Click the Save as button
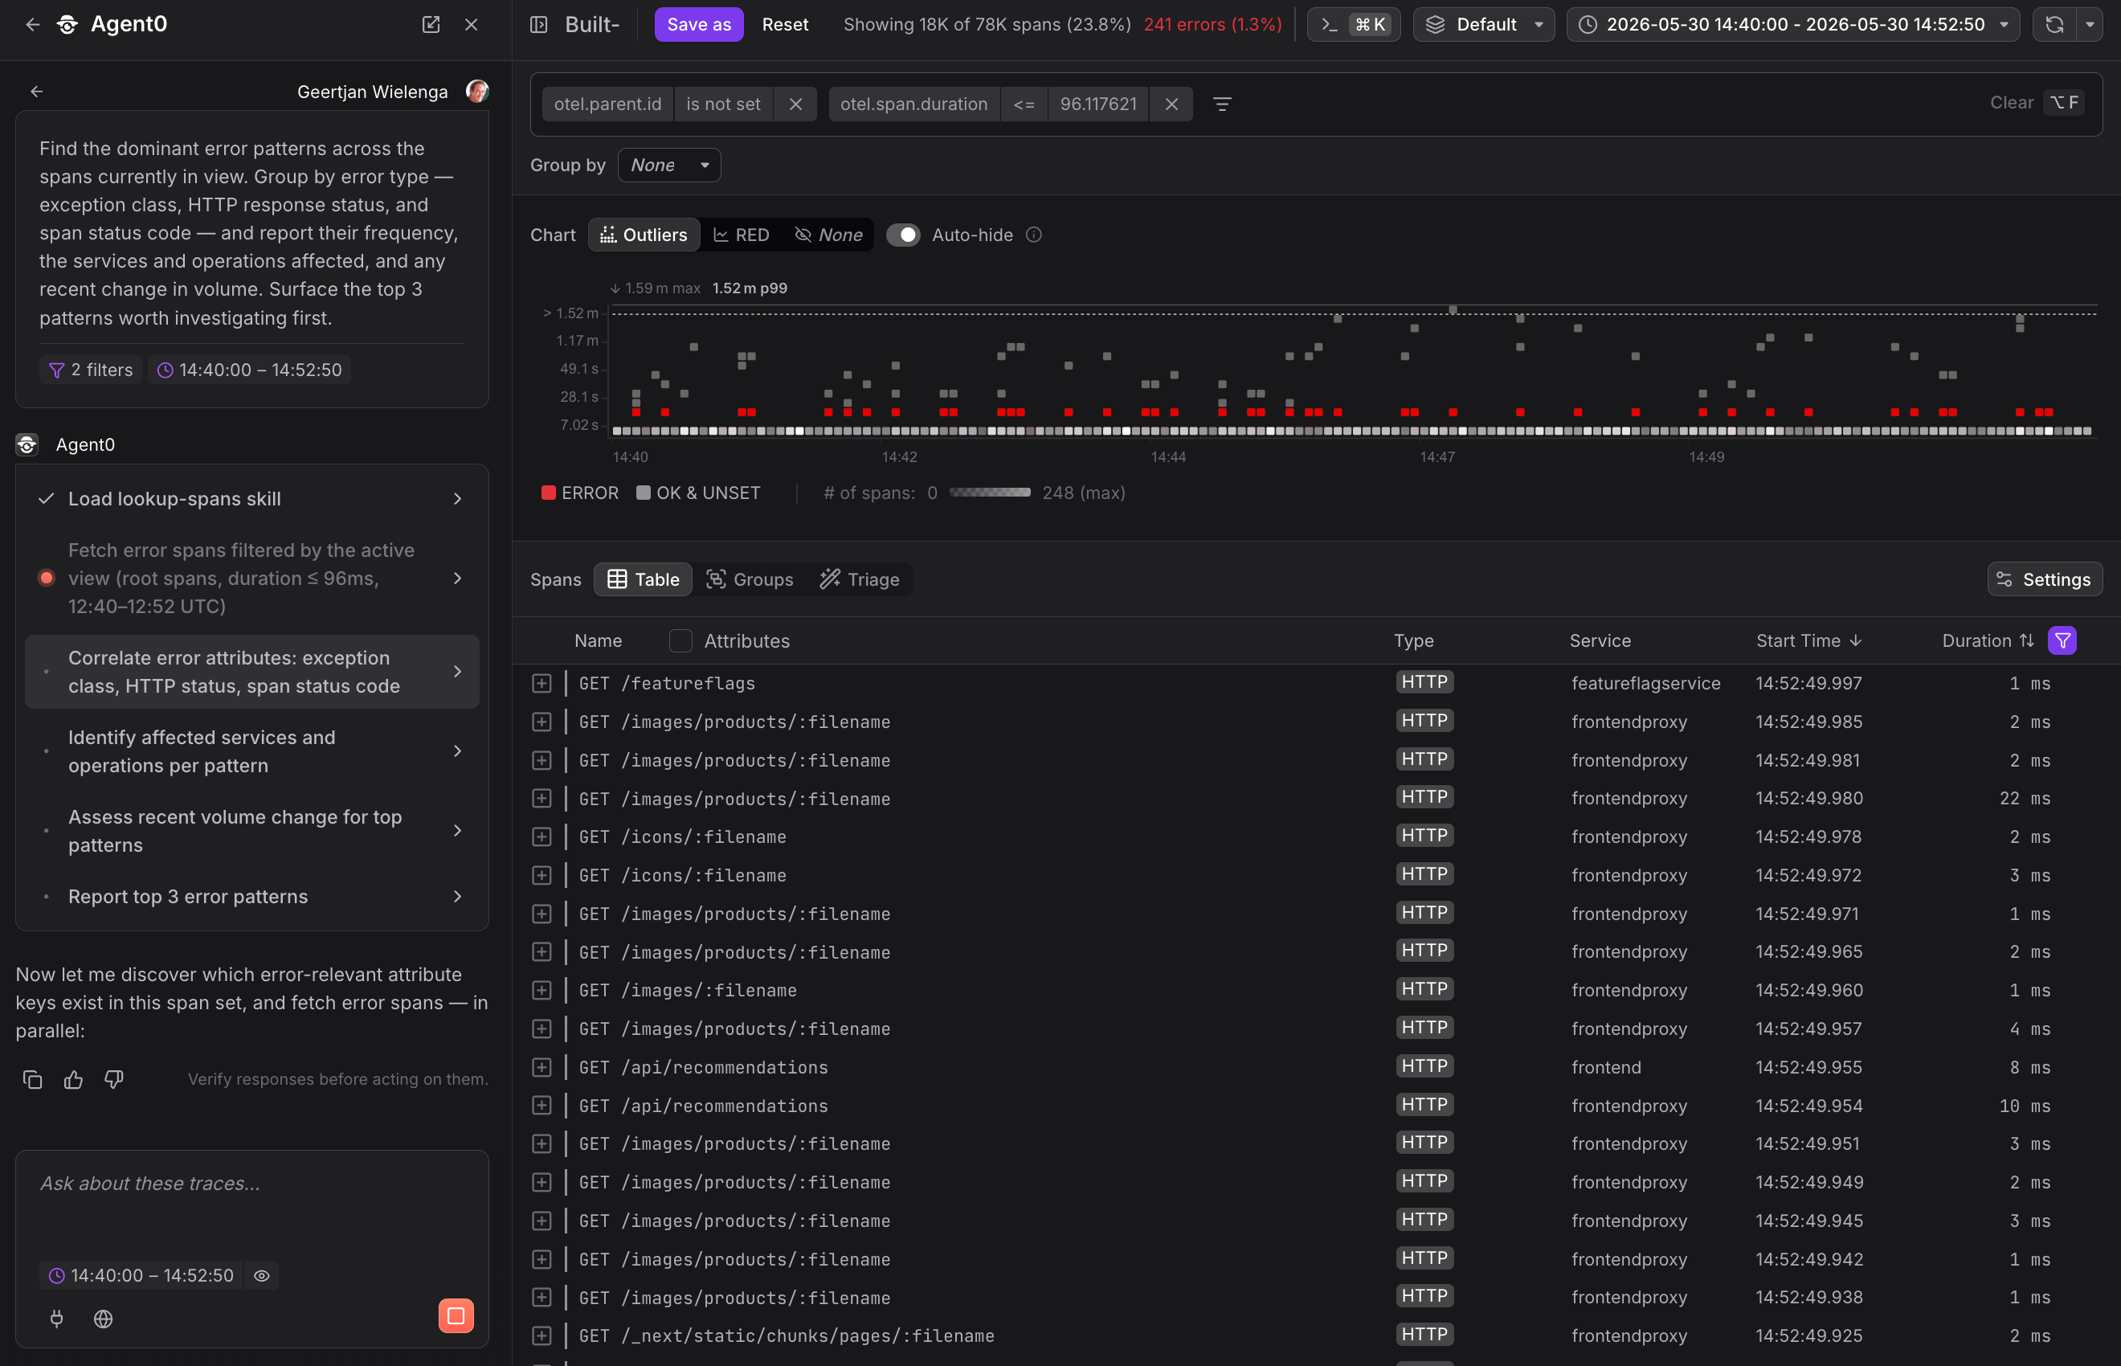This screenshot has width=2121, height=1366. (x=699, y=25)
